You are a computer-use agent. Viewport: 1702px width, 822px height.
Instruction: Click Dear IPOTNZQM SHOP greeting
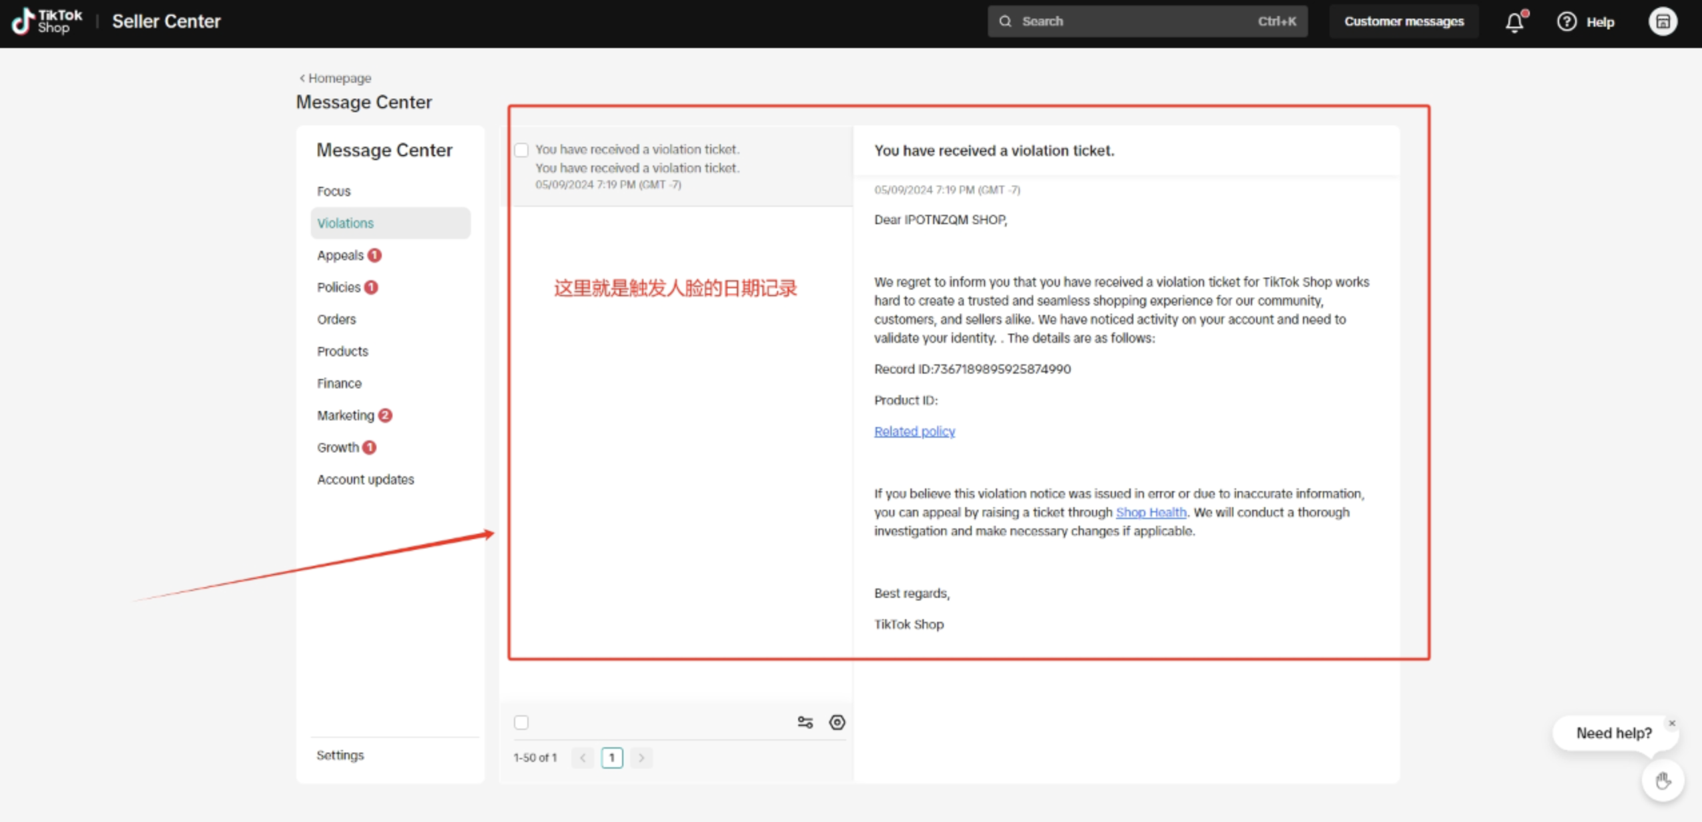(x=940, y=220)
